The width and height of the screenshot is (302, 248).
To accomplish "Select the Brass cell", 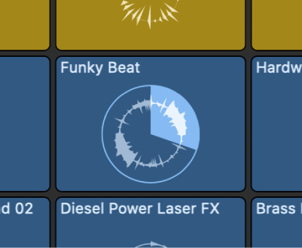I will point(277,223).
